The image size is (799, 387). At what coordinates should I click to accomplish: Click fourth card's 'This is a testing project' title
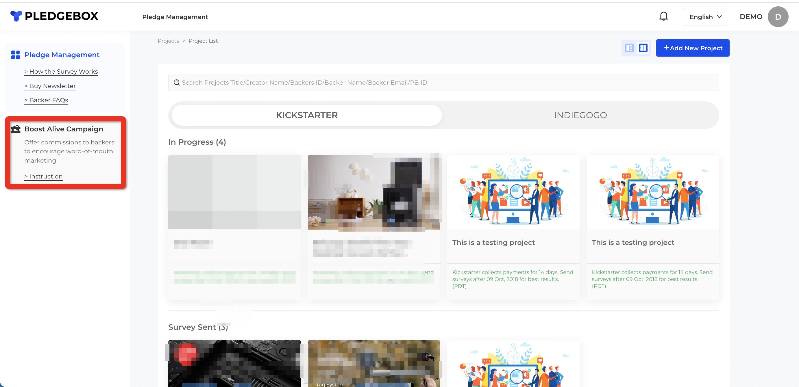coord(633,242)
